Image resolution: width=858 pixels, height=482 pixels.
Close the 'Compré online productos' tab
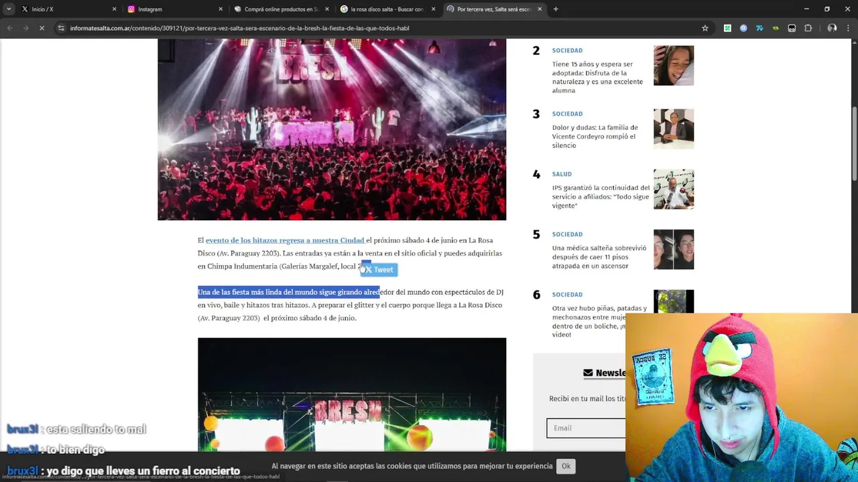(x=326, y=9)
